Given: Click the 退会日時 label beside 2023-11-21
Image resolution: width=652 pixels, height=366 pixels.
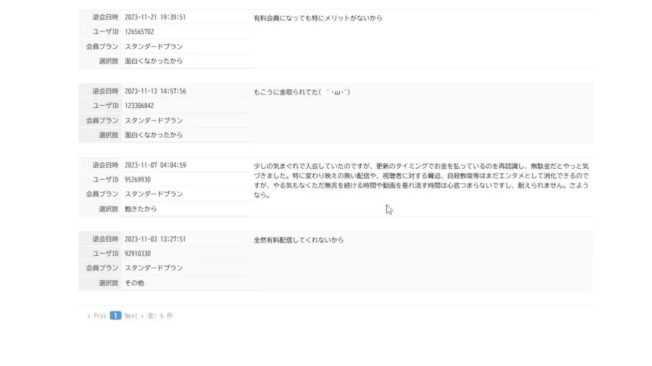Looking at the screenshot, I should (105, 17).
